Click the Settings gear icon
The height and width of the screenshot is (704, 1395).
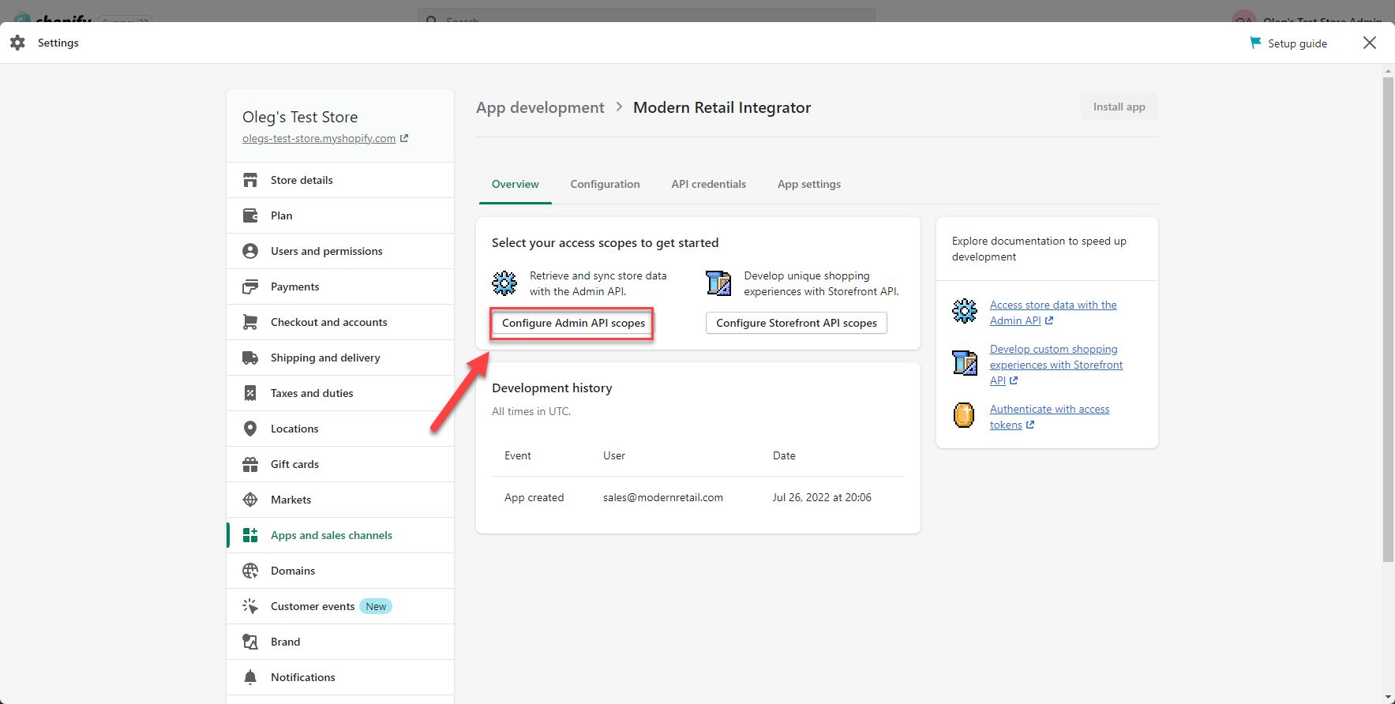point(17,43)
